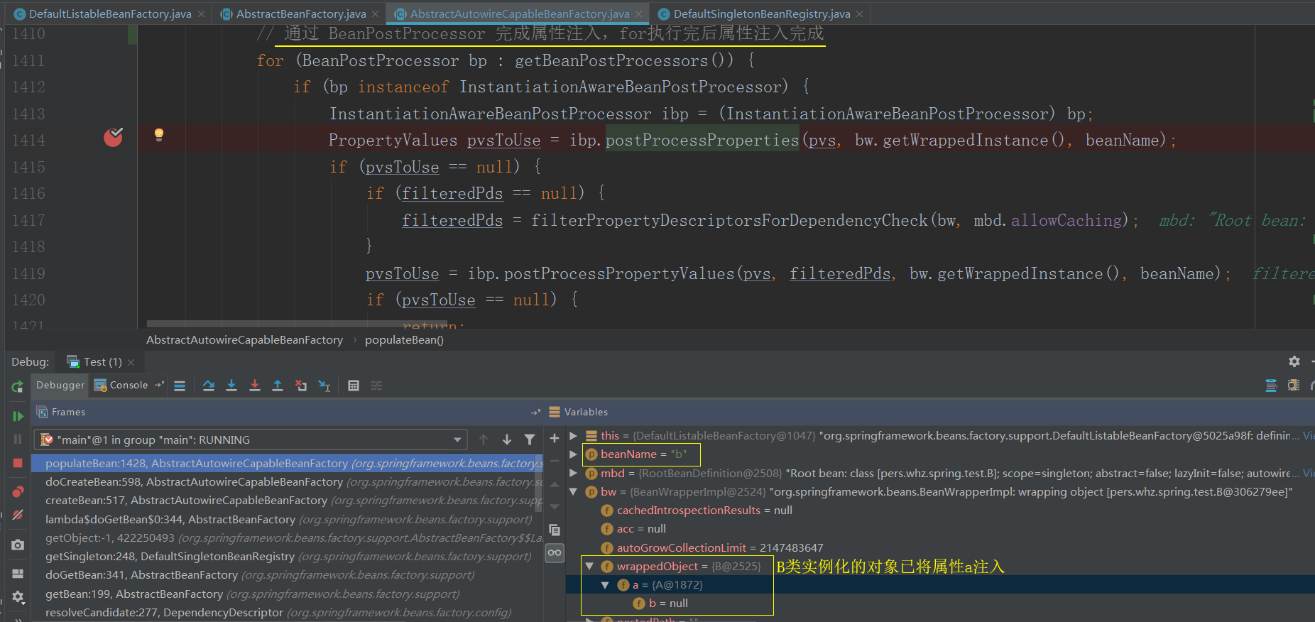1315x622 pixels.
Task: Click View link on the 'this' variable row
Action: 1309,435
